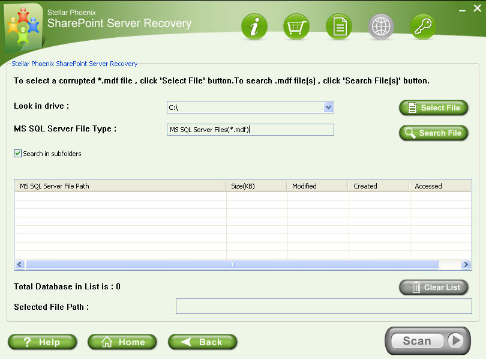Screen dimensions: 486x359
Task: Click the Back button
Action: pos(203,342)
